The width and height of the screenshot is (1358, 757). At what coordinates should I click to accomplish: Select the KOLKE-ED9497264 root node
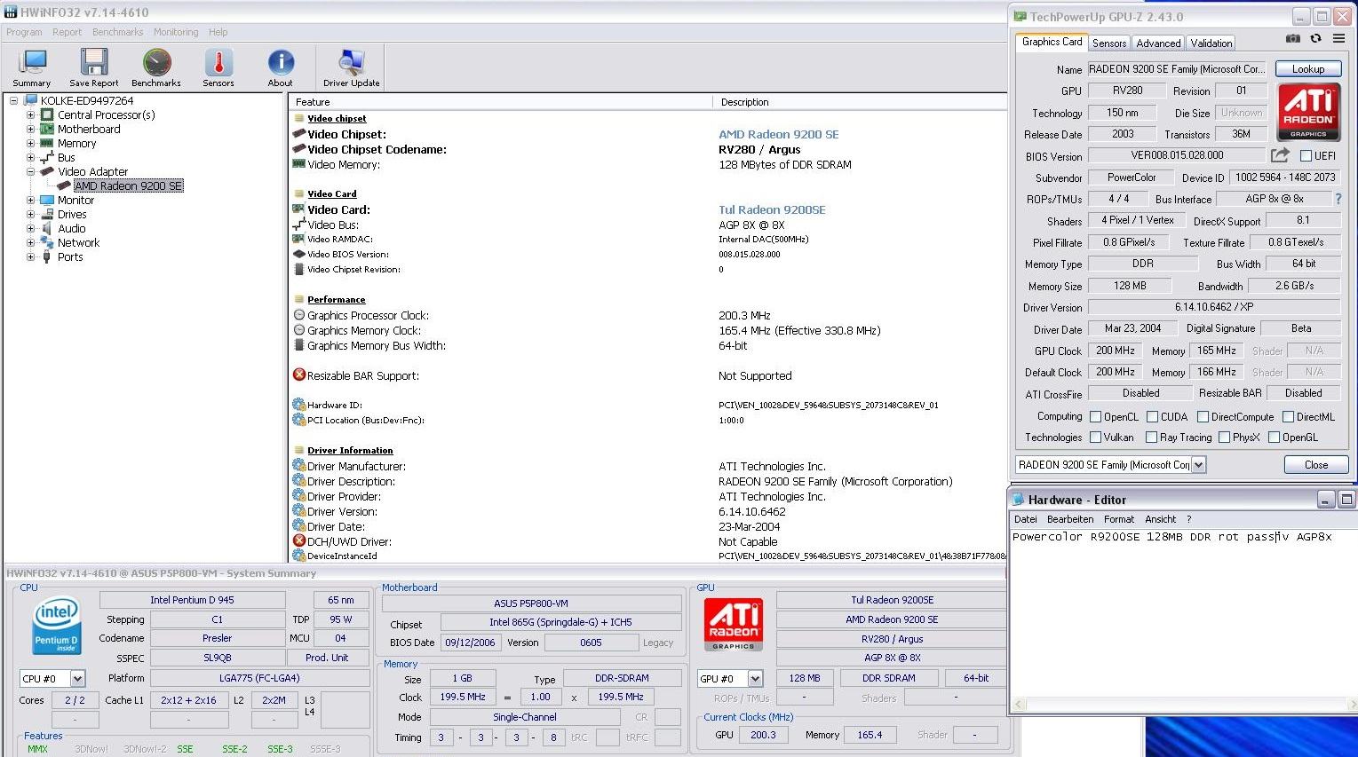coord(87,100)
